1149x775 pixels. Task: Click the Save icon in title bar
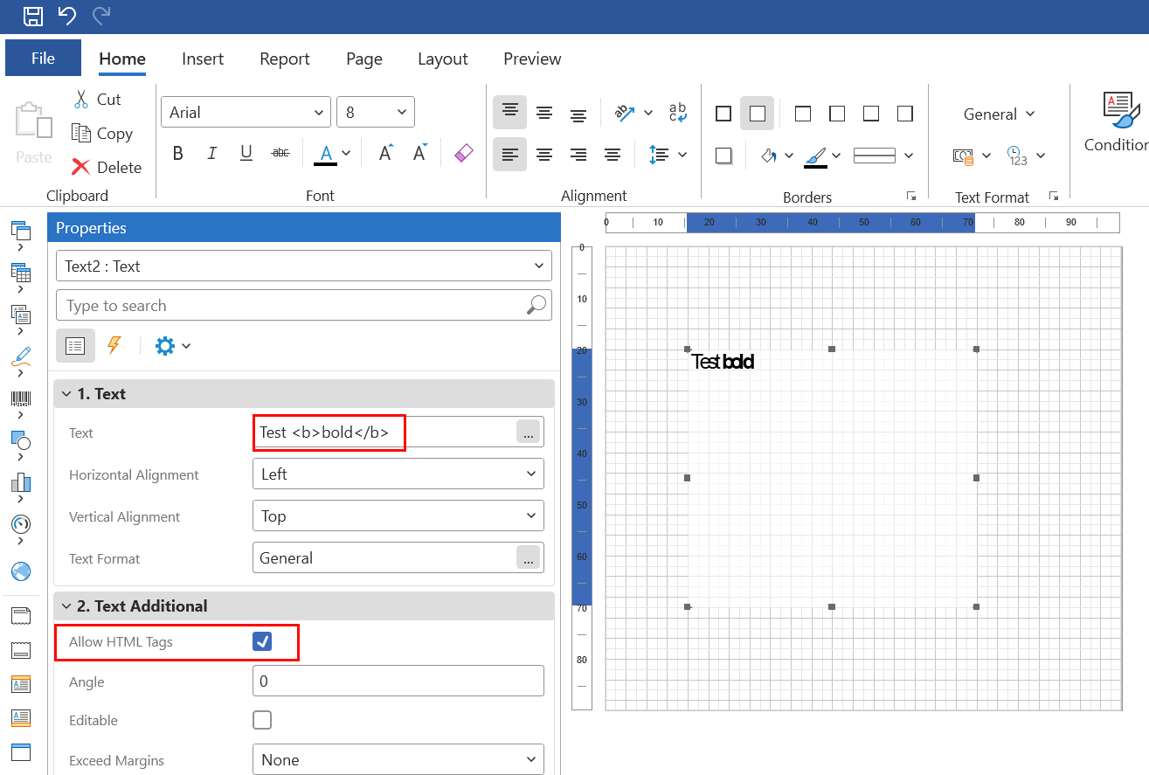tap(33, 16)
